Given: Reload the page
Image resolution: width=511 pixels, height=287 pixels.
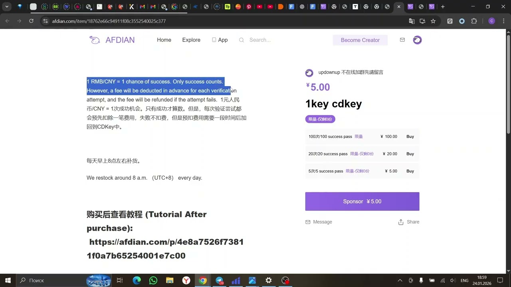Looking at the screenshot, I should (x=31, y=21).
